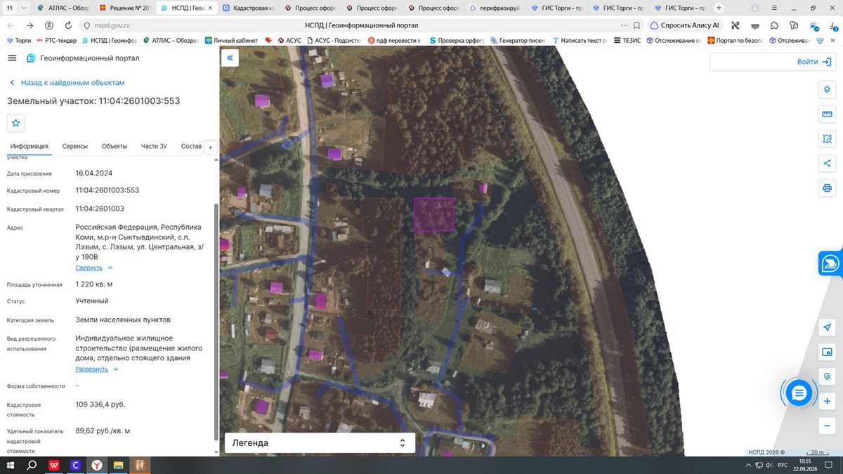Expand the Legend dropdown
Viewport: 843px width, 474px height.
click(320, 443)
